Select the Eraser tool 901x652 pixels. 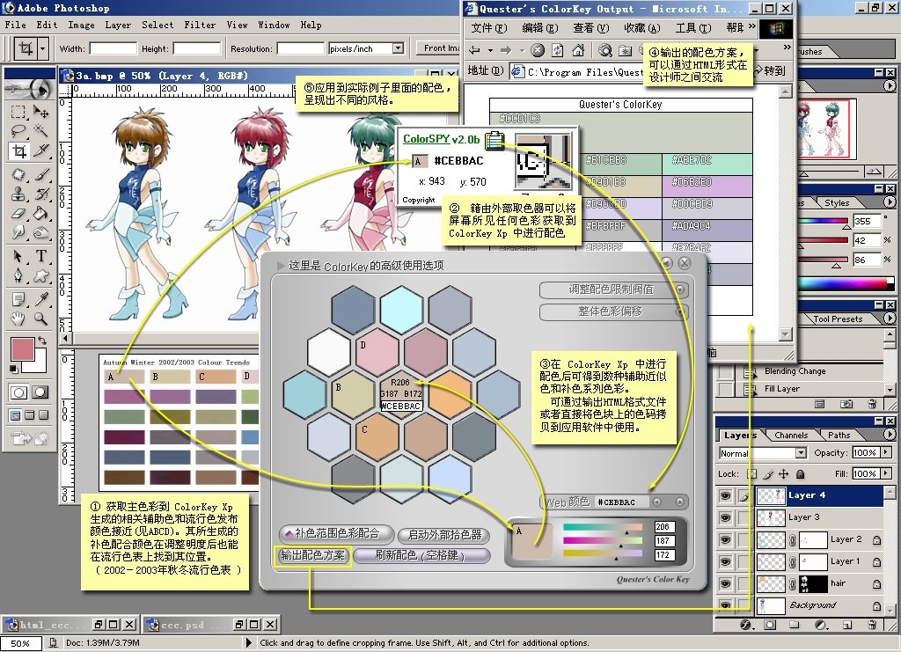[x=18, y=213]
